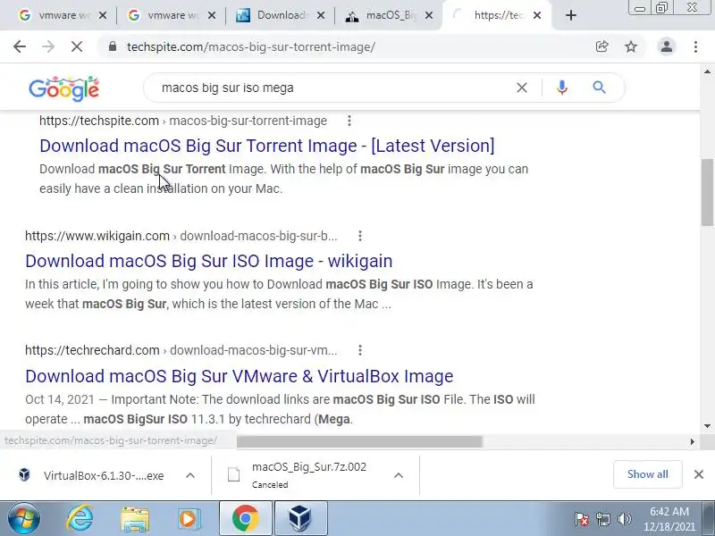This screenshot has width=715, height=536.
Task: Stop loading the page with the X button
Action: tap(77, 46)
